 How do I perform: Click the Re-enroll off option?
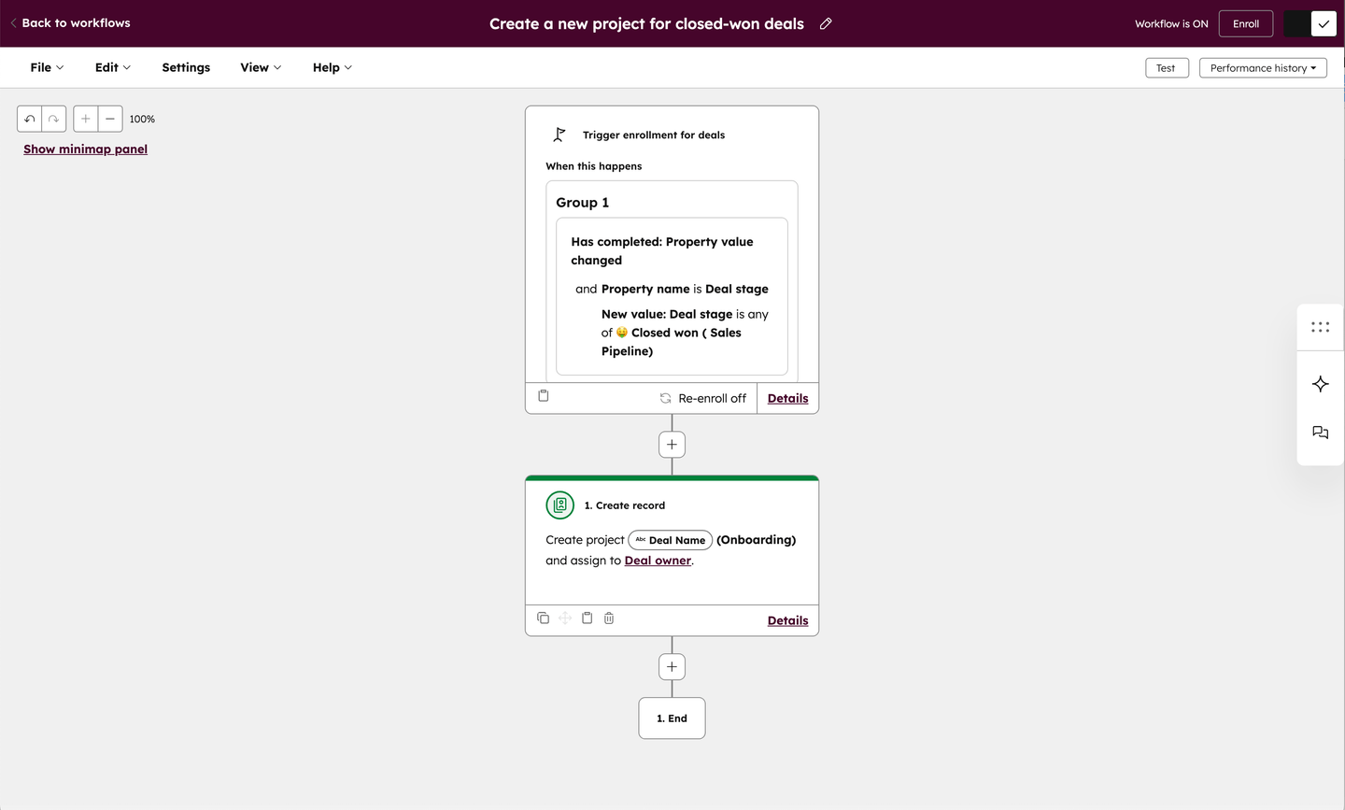(x=702, y=398)
